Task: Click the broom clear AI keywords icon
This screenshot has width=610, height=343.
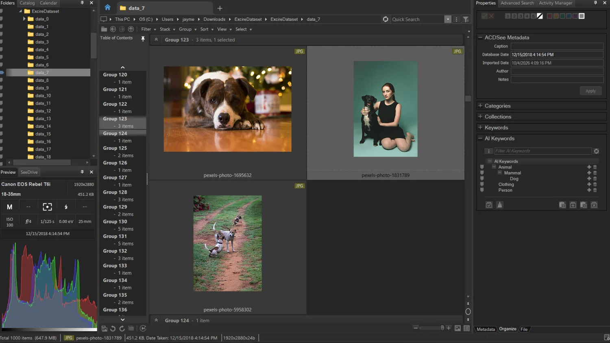Action: 500,205
